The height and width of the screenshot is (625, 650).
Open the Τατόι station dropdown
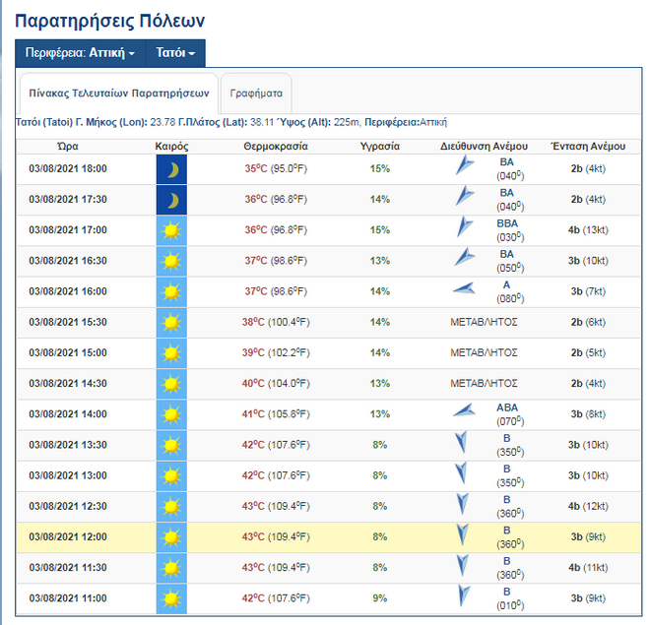pyautogui.click(x=175, y=53)
